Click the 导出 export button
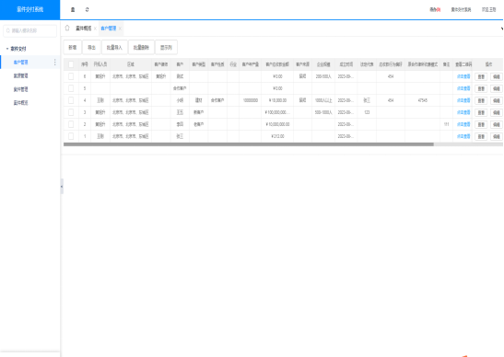This screenshot has height=357, width=504. point(91,47)
